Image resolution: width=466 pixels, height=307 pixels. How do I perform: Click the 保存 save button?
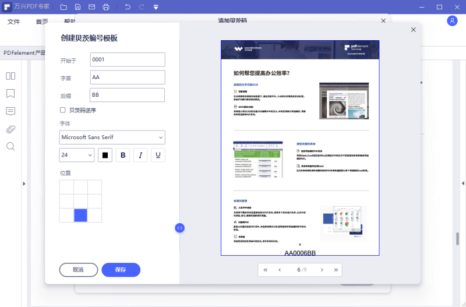(121, 270)
